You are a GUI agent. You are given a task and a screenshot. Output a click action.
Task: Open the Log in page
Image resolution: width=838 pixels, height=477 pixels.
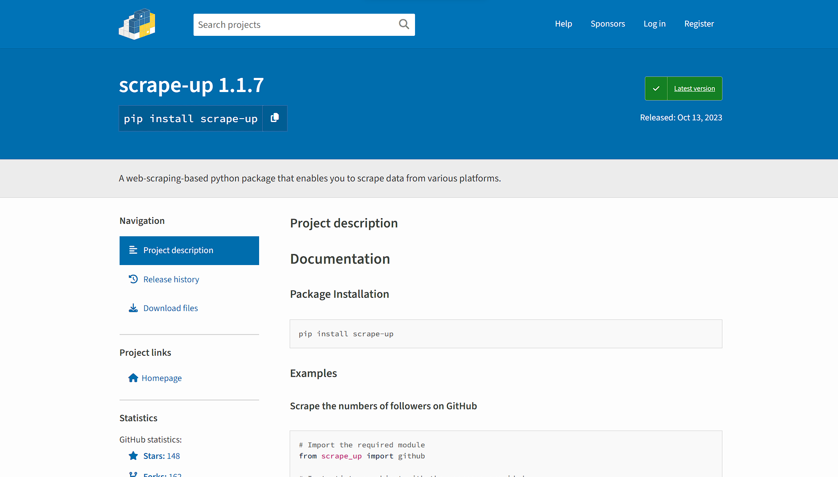click(x=654, y=24)
